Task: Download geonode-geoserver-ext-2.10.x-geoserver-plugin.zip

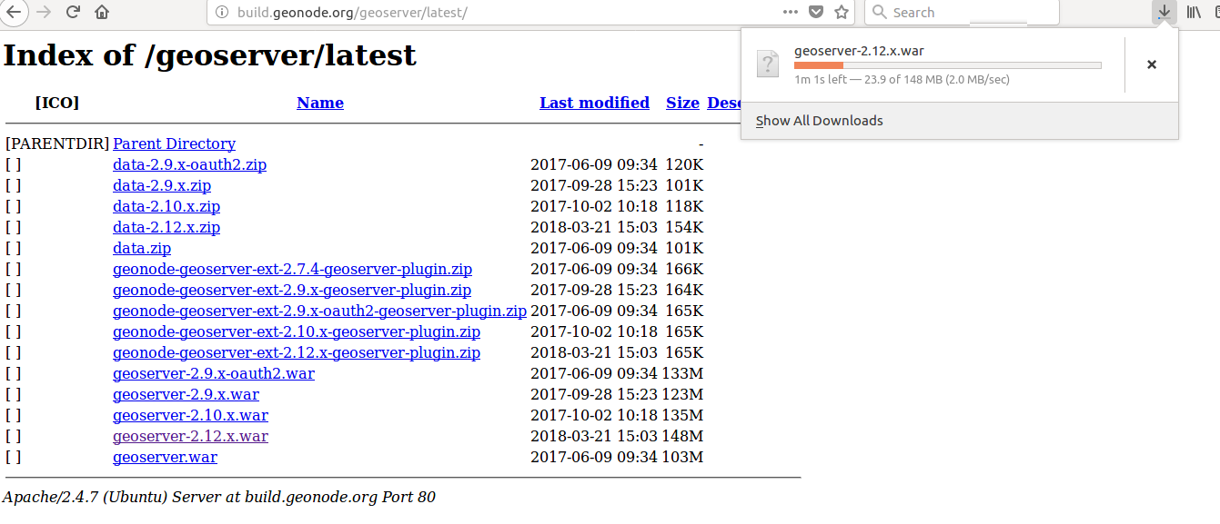Action: [x=297, y=331]
